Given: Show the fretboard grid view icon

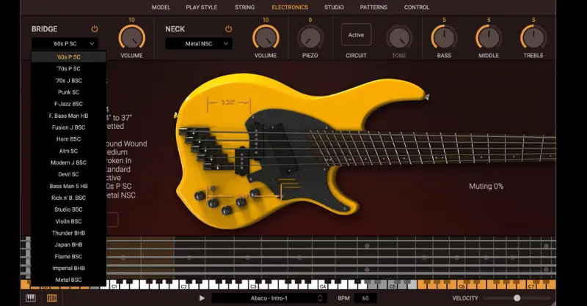Looking at the screenshot, I should (52, 298).
